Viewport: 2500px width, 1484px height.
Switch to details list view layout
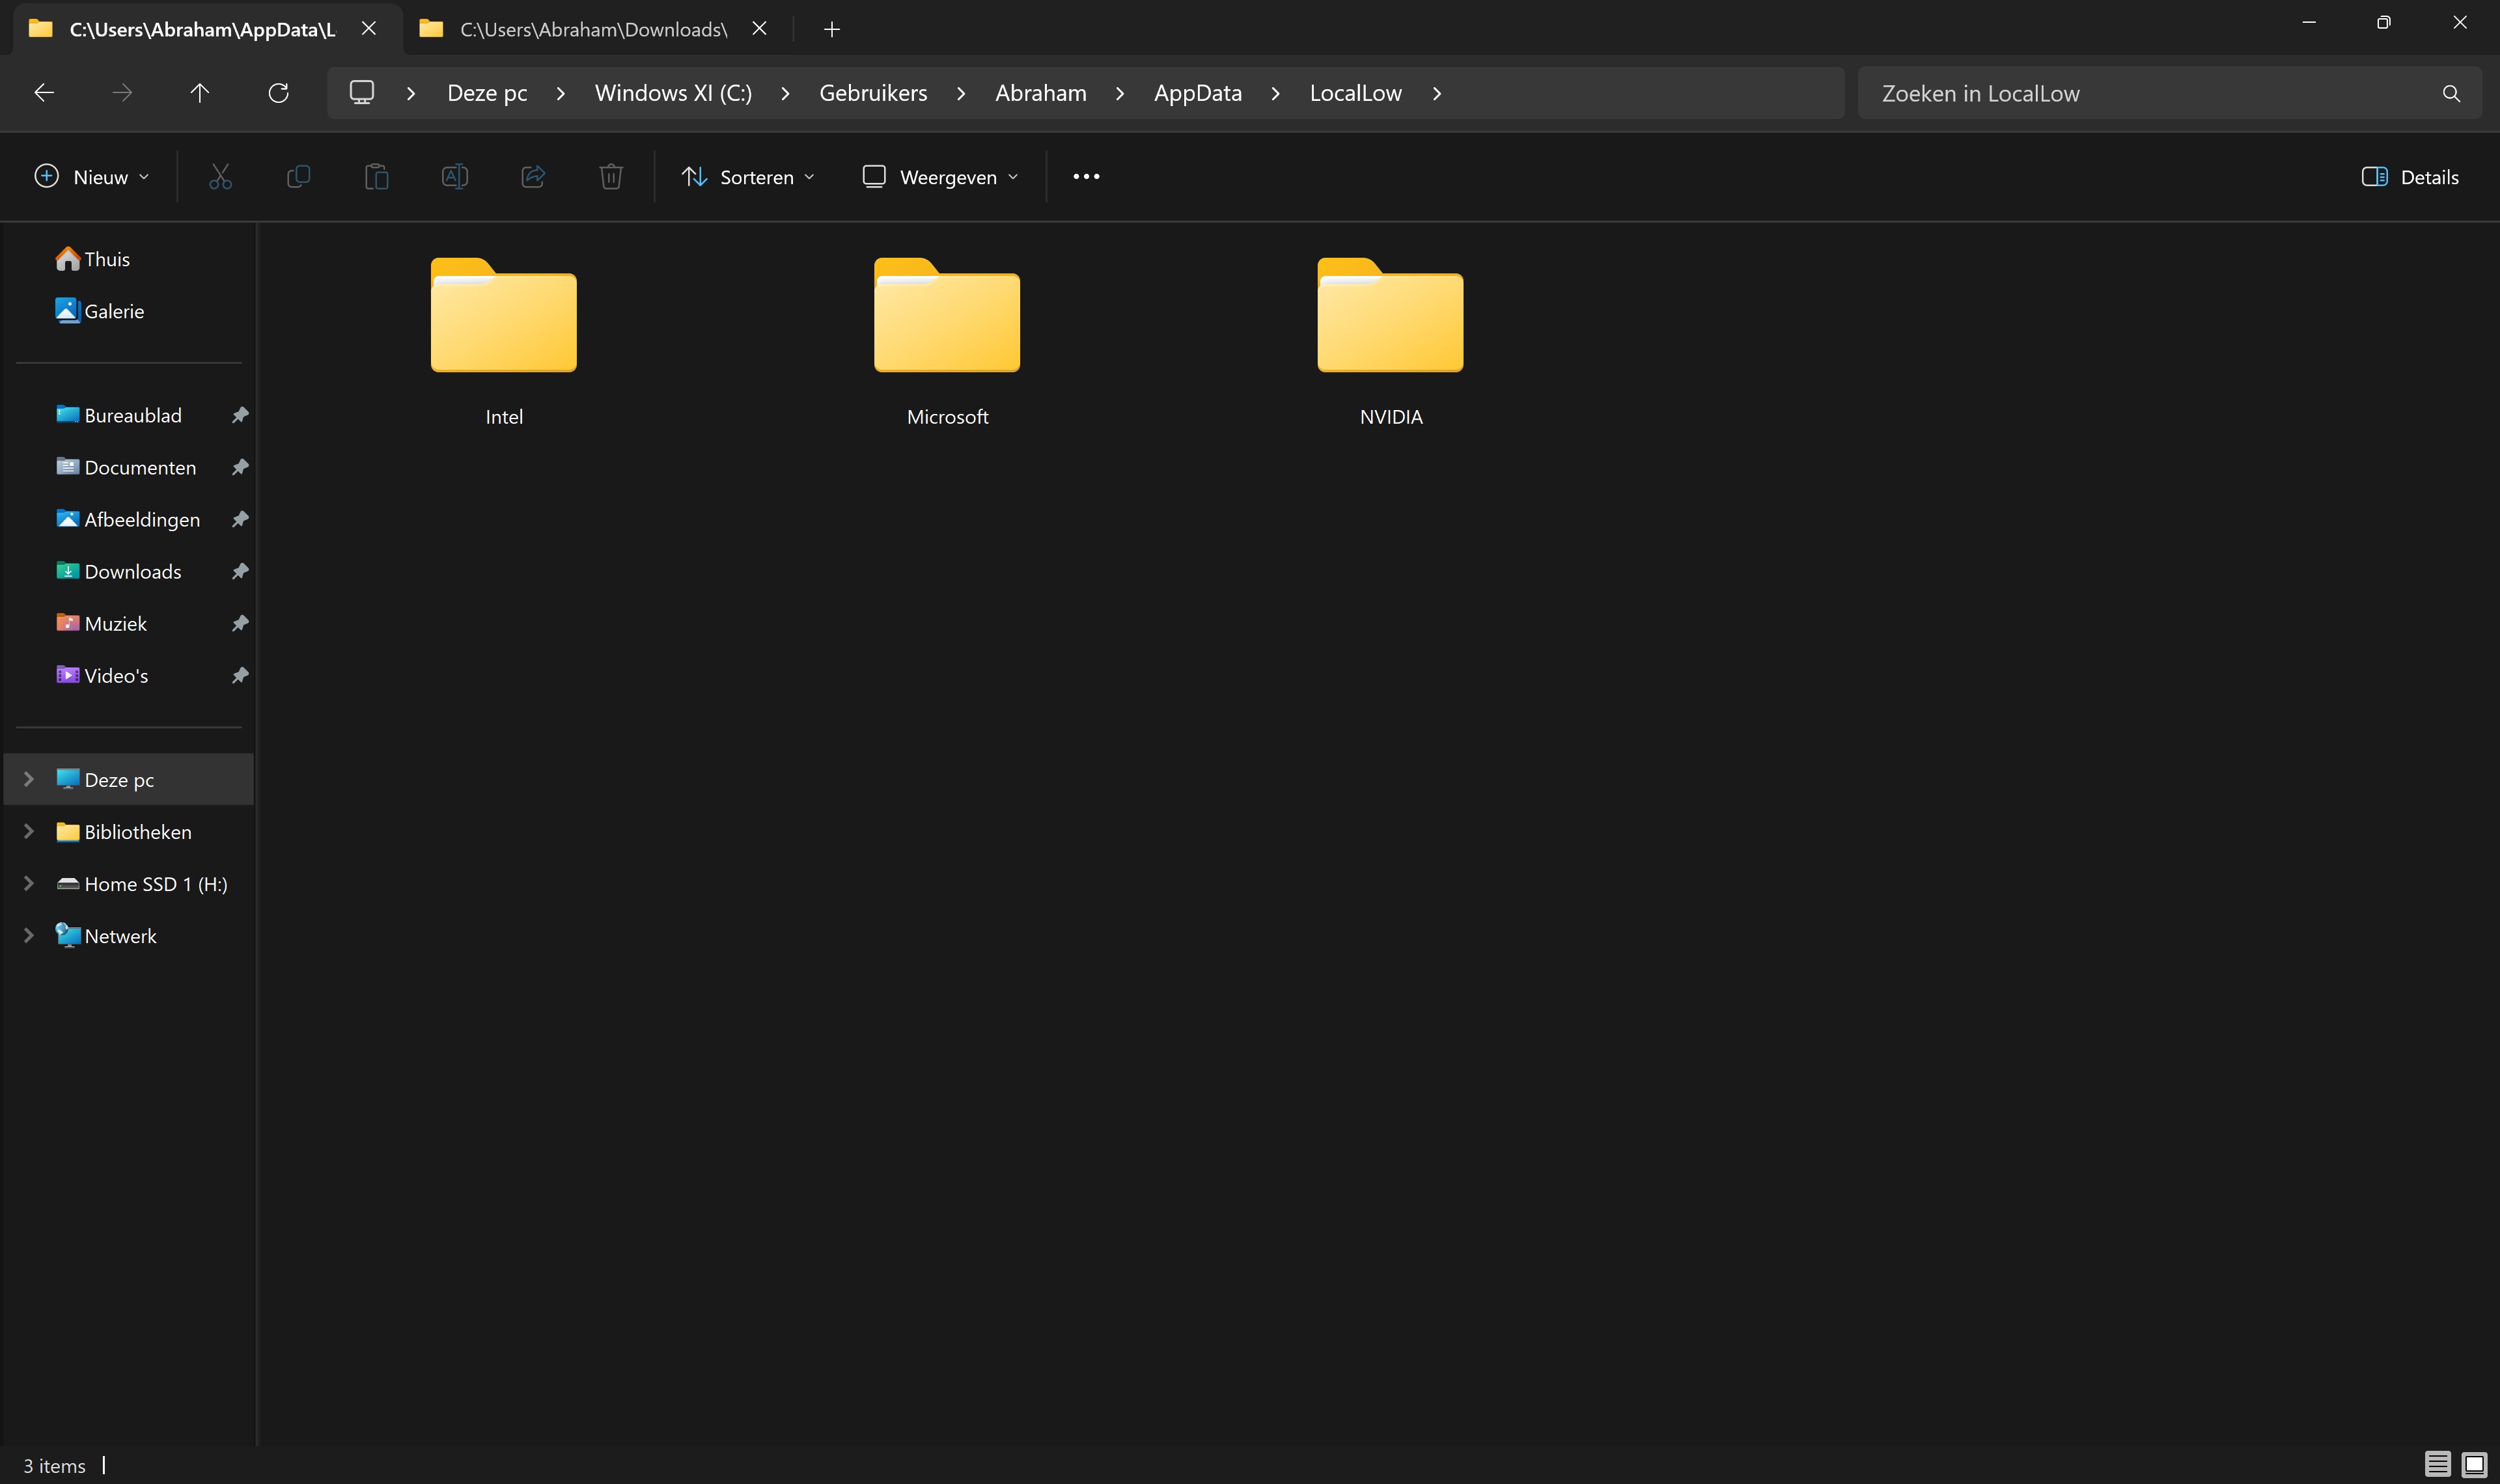pos(2437,1464)
